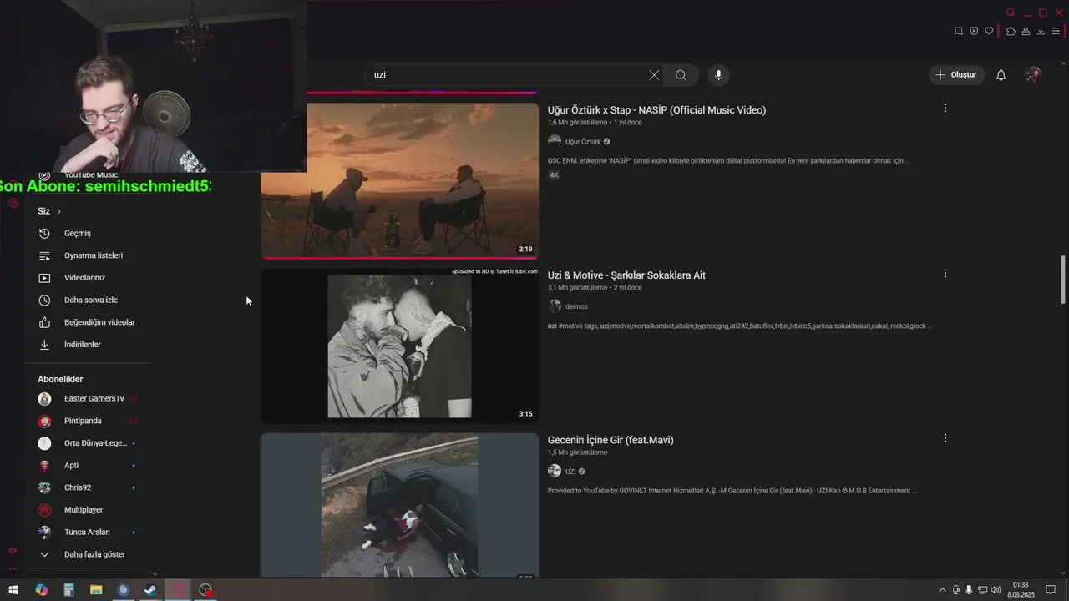Open the browser profile icon
Image resolution: width=1069 pixels, height=601 pixels.
tap(1026, 31)
